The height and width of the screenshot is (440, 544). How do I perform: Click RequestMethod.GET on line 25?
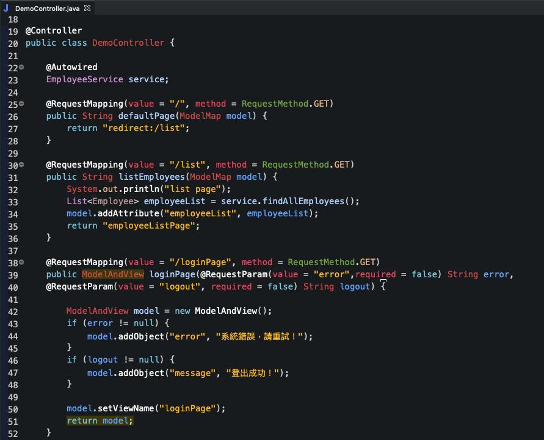[285, 104]
